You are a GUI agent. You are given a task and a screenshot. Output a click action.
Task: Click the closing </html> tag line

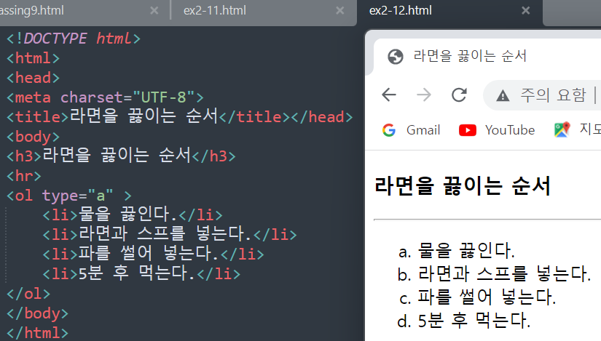point(37,332)
